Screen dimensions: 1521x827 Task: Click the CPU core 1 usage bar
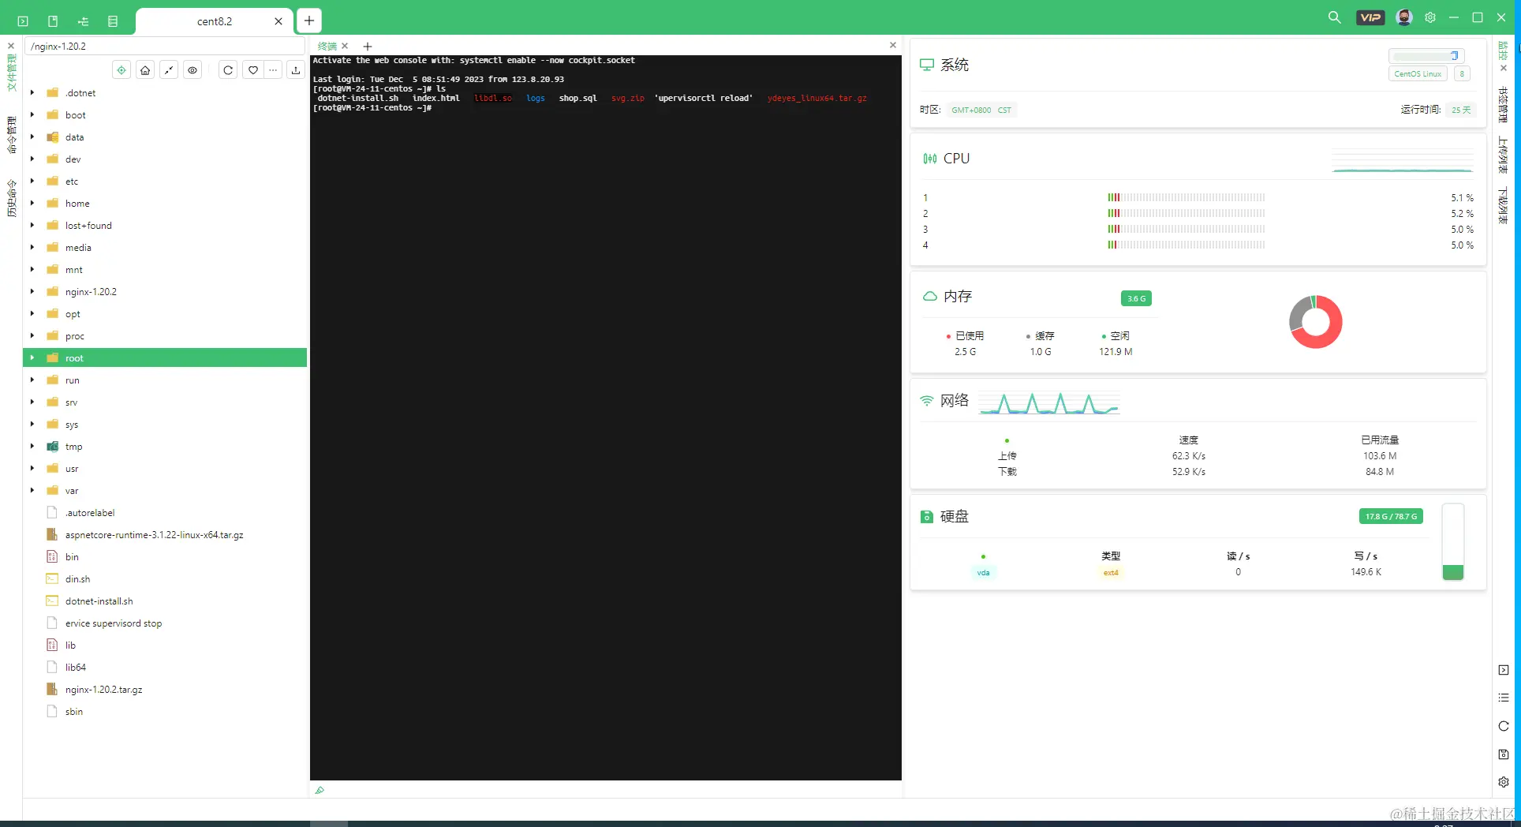point(1186,197)
